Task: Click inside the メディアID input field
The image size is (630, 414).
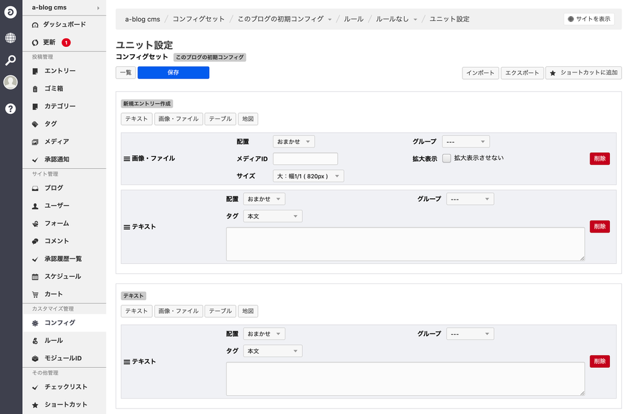Action: (305, 158)
